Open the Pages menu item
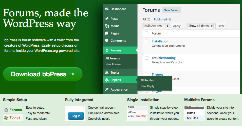Image resolution: width=242 pixels, height=126 pixels. [x=120, y=33]
